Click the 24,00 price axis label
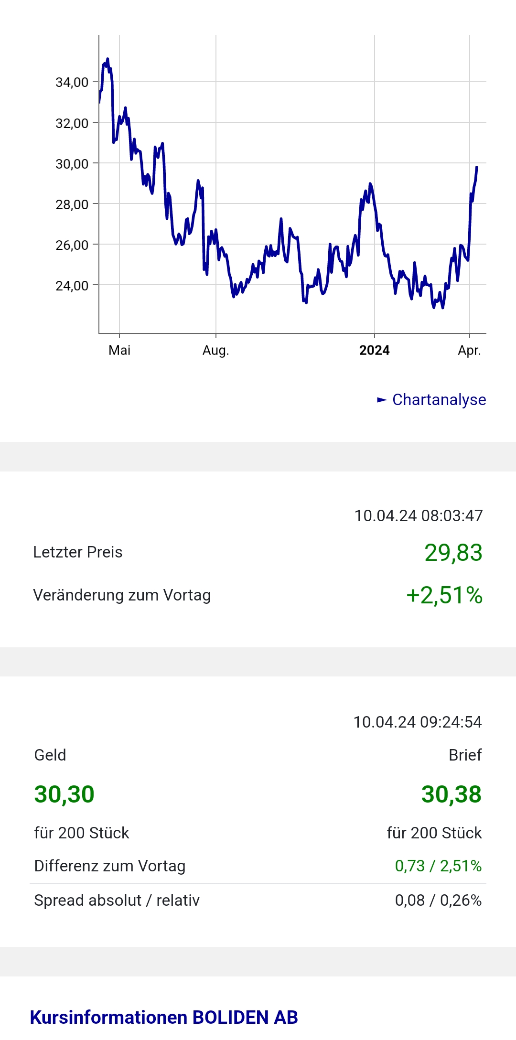 (x=72, y=286)
